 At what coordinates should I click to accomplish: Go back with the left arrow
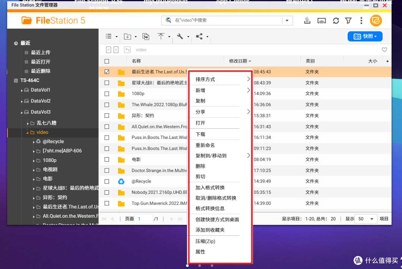click(x=108, y=50)
